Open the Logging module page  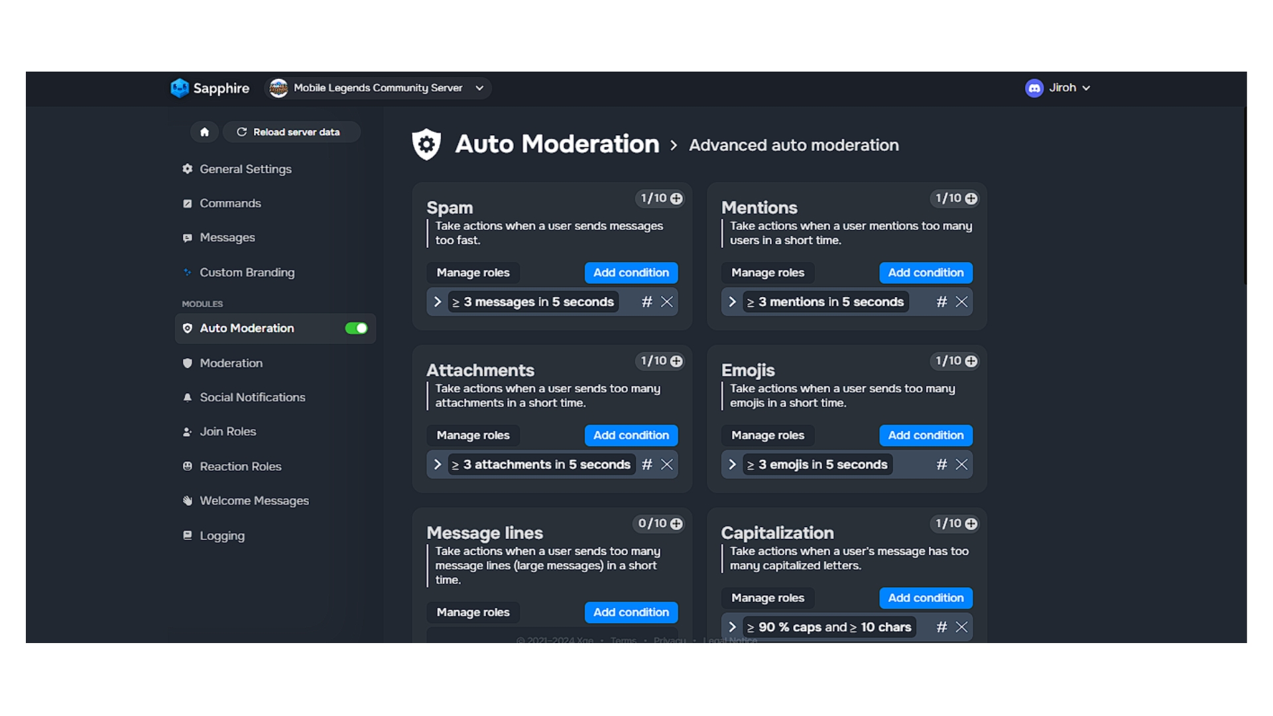(222, 536)
